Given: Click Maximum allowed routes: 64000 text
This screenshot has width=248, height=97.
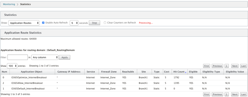Looking at the screenshot, I should 19,39.
